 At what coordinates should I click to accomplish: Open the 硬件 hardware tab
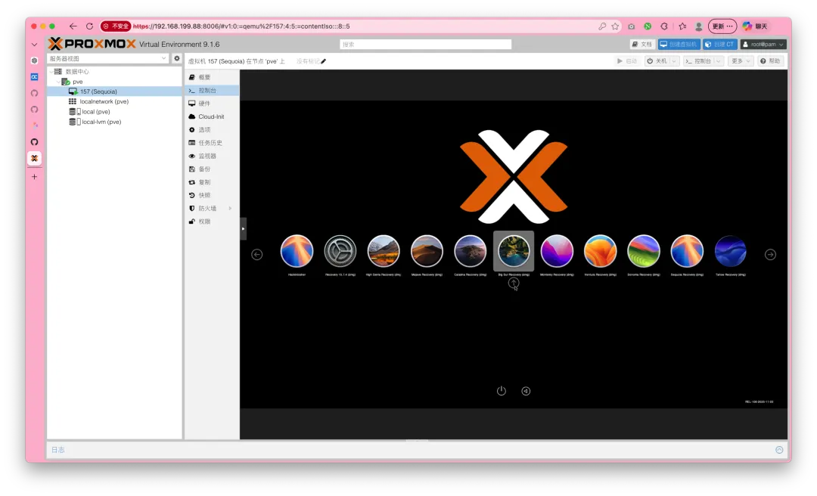click(212, 103)
